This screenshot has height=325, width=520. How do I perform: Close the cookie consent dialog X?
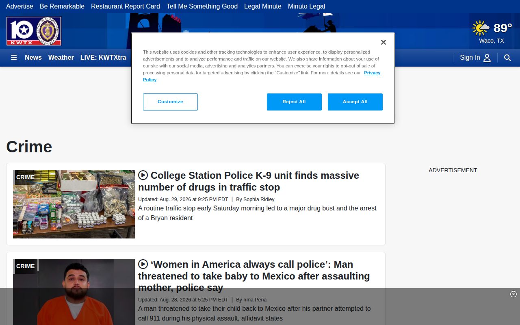click(383, 42)
